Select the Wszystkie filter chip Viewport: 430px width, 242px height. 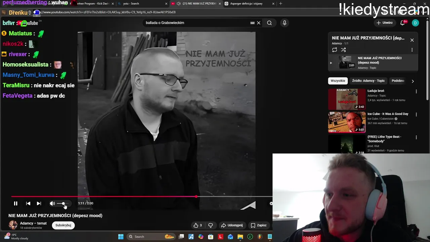click(338, 81)
